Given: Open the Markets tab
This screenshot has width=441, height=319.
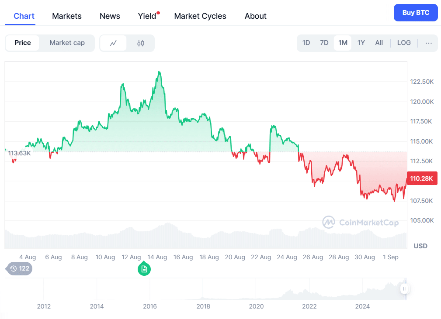Looking at the screenshot, I should pos(66,16).
